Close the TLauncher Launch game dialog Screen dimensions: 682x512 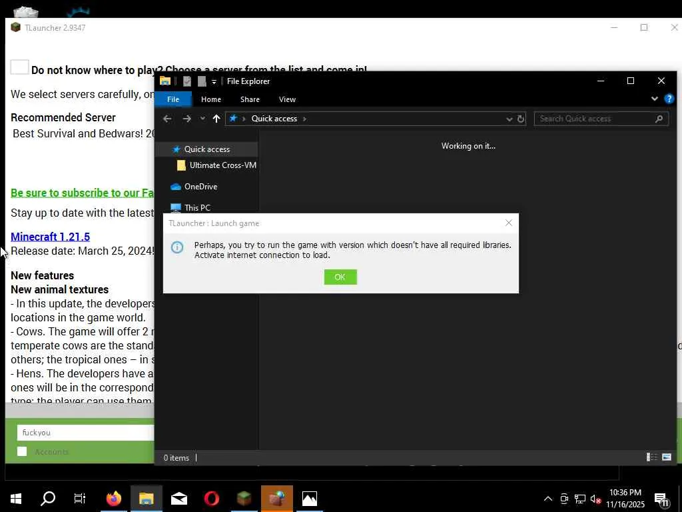(x=508, y=223)
